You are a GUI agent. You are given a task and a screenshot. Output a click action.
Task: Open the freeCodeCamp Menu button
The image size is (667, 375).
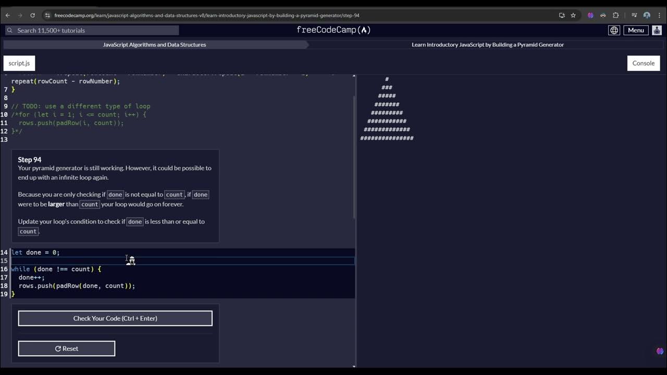click(636, 30)
